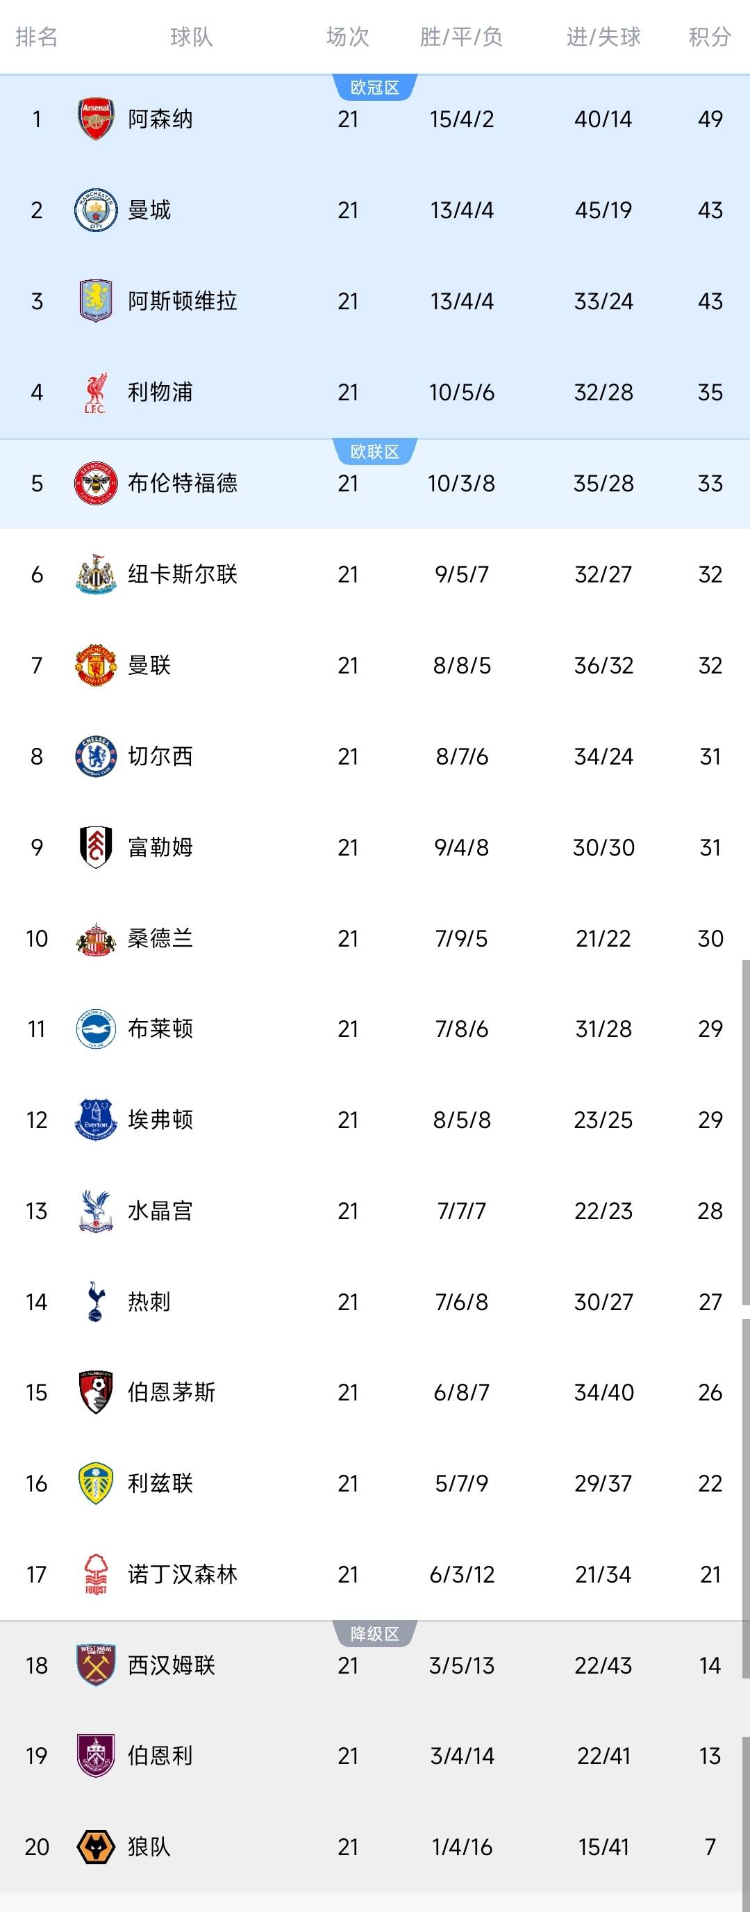Select the 进/失球 column header
Viewport: 750px width, 1912px height.
tap(603, 36)
